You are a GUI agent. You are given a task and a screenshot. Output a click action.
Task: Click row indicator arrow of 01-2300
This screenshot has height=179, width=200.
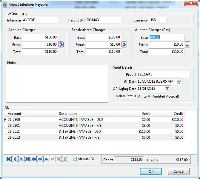point(5,120)
